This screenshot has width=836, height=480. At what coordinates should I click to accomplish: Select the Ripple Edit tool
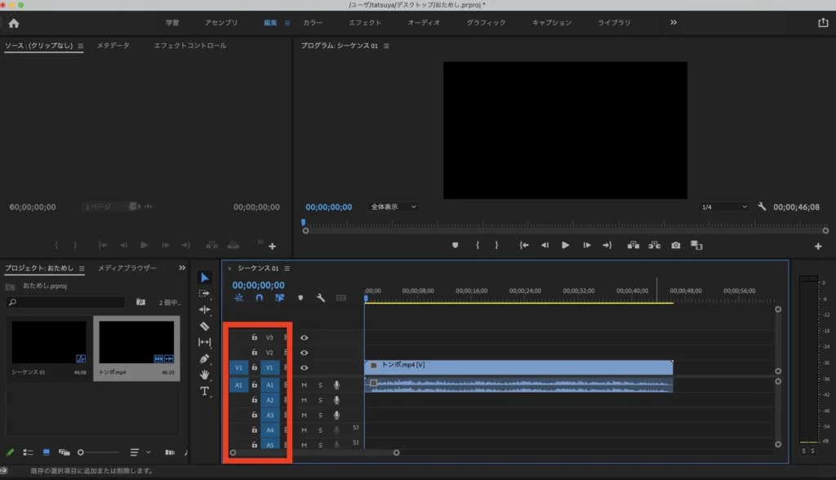pos(205,309)
